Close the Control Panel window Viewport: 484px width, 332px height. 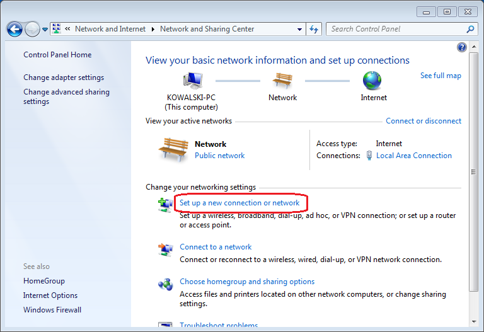pyautogui.click(x=468, y=12)
